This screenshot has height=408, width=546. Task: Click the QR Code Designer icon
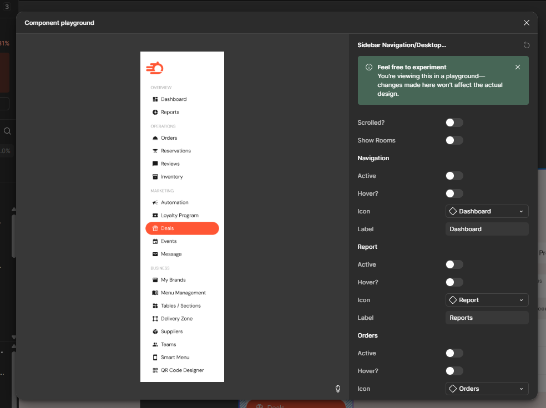(x=155, y=370)
